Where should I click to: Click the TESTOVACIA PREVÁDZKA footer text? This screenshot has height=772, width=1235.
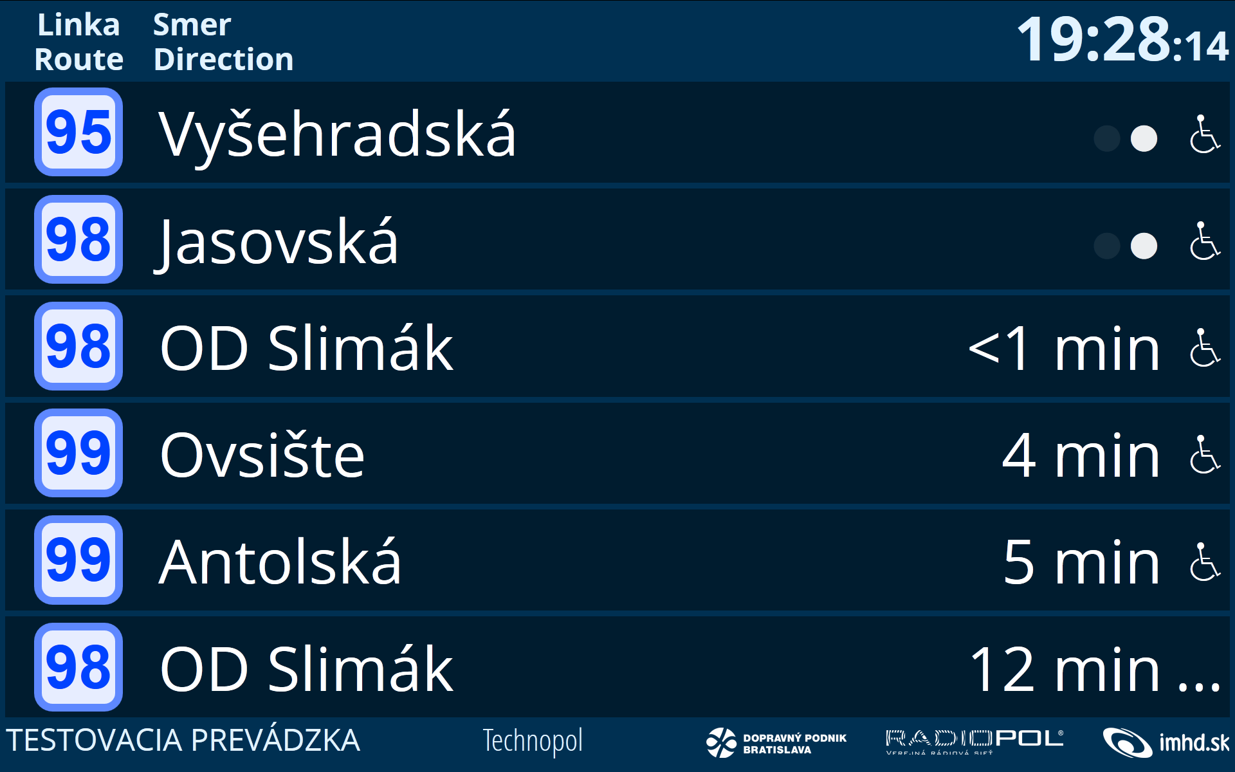183,740
